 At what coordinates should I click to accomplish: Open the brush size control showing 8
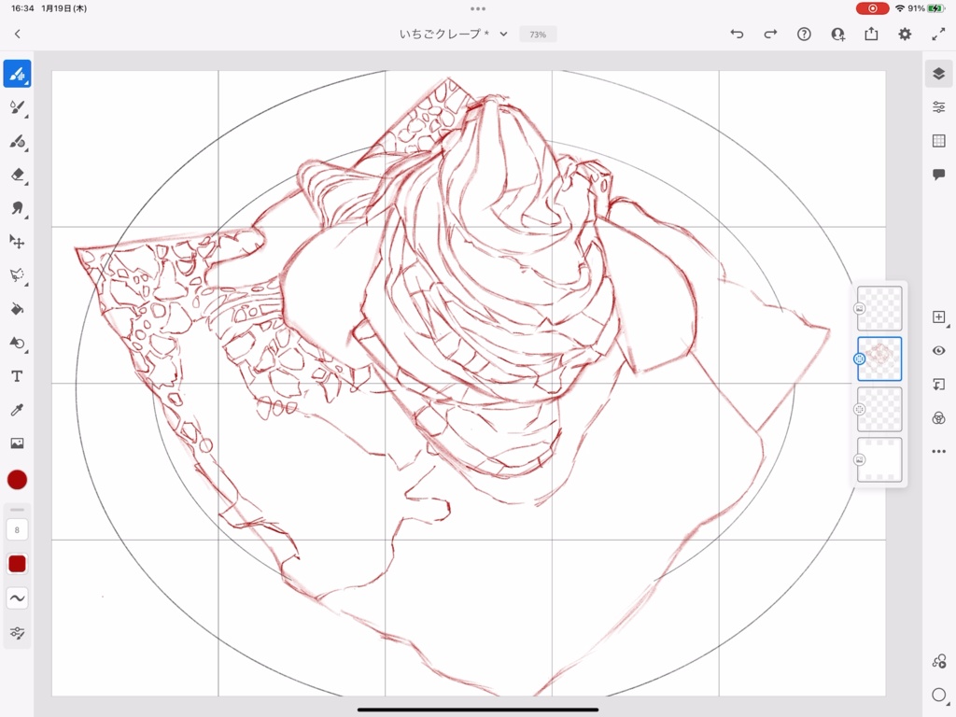click(17, 530)
